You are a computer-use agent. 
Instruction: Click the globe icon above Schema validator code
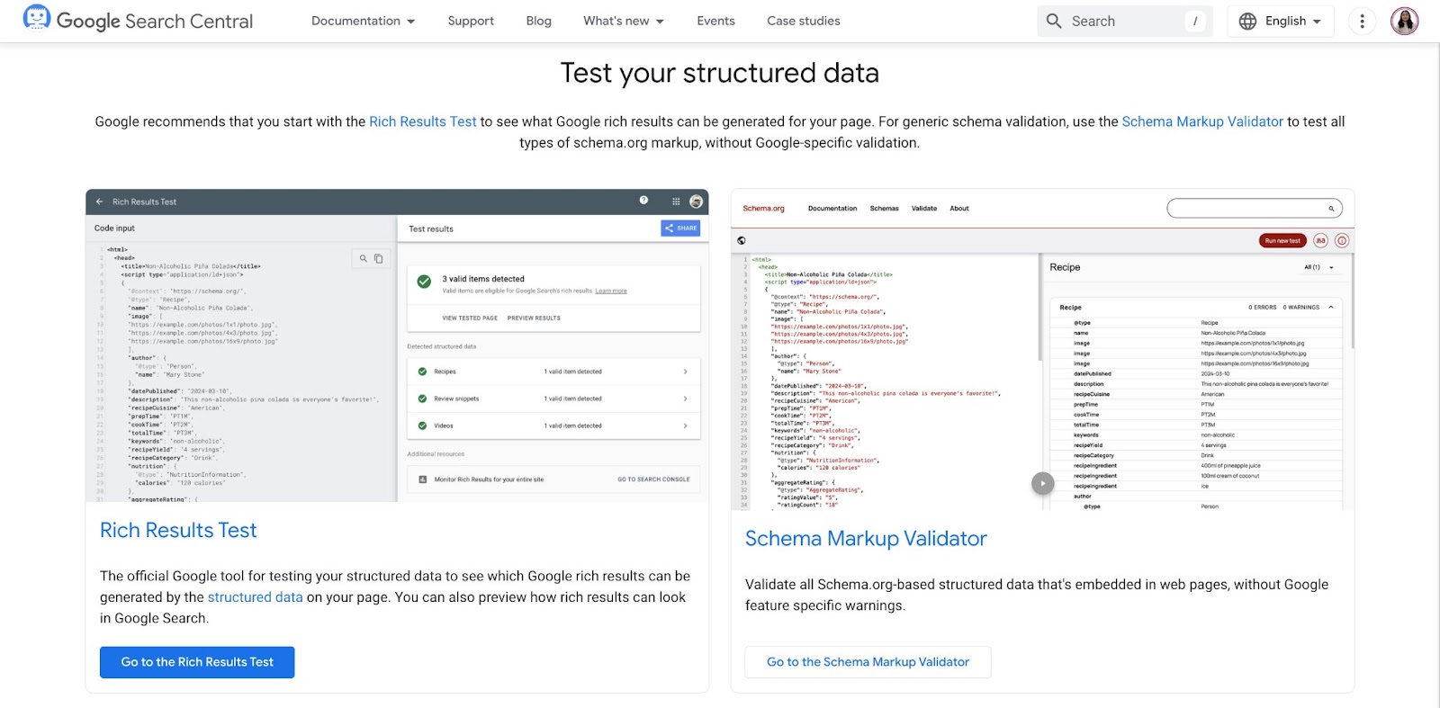tap(741, 240)
